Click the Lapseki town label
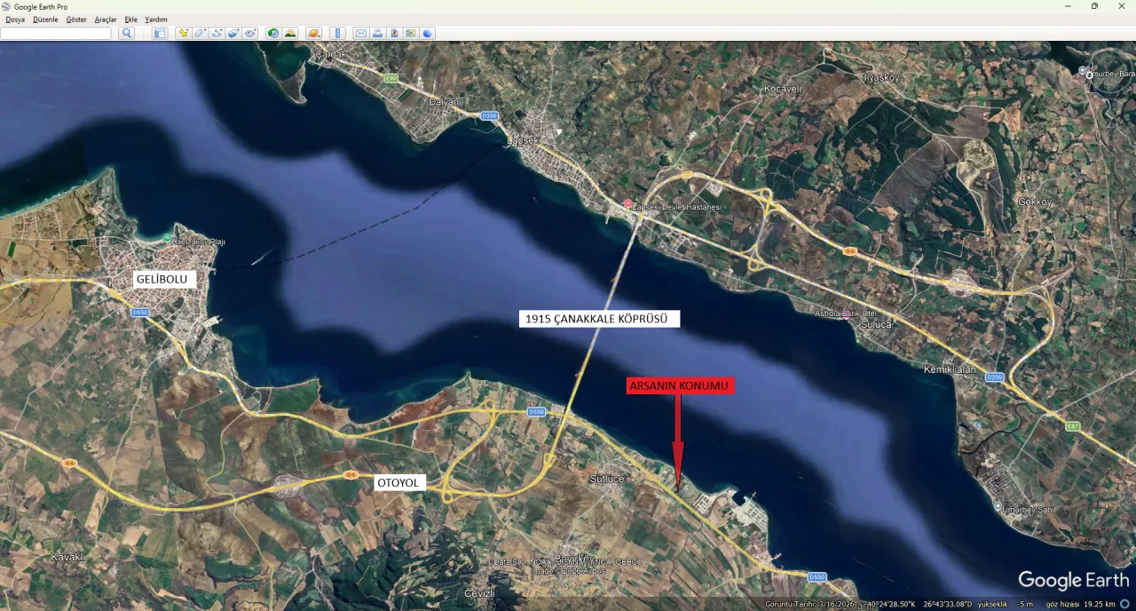1136x611 pixels. click(524, 140)
